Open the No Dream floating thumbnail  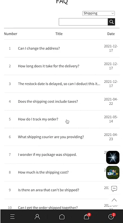click(113, 172)
